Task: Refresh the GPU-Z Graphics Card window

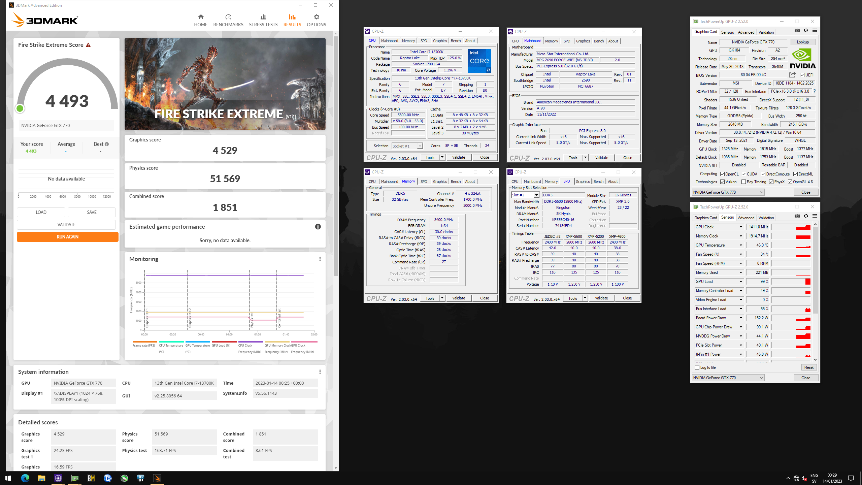Action: coord(806,31)
